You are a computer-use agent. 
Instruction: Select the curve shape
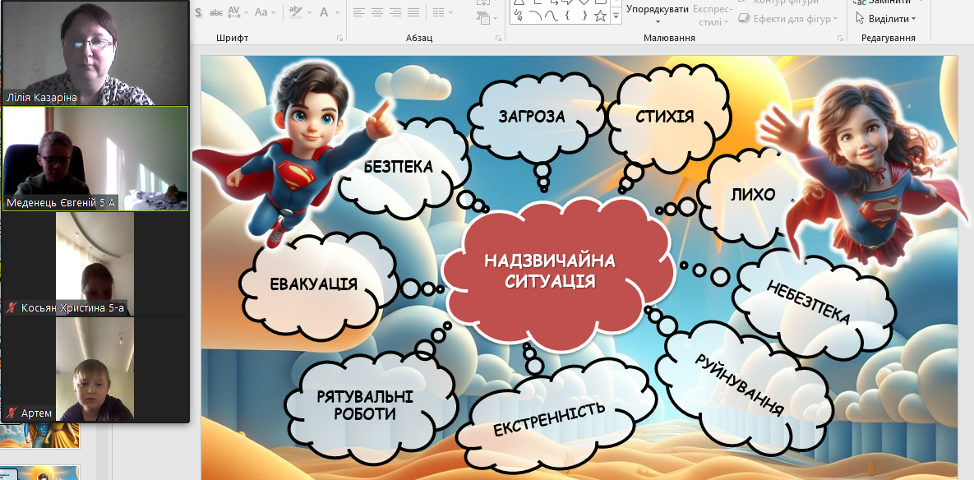552,16
